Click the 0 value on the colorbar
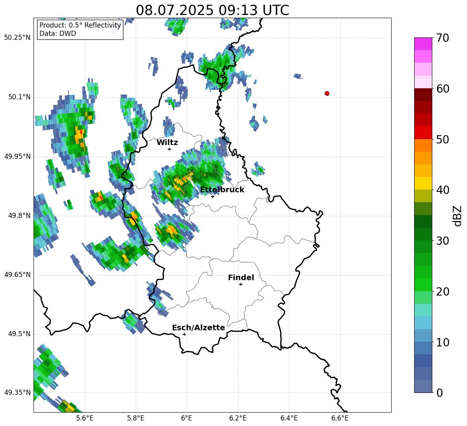 (x=439, y=393)
